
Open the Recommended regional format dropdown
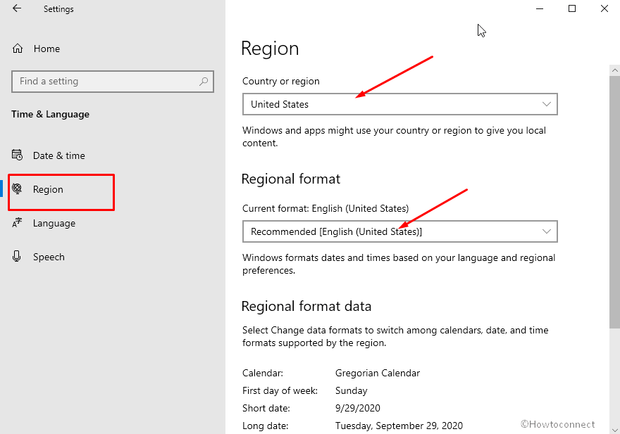(x=399, y=231)
